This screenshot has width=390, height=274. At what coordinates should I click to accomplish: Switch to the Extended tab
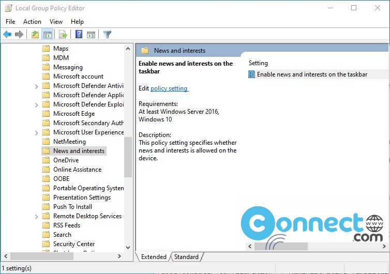pyautogui.click(x=154, y=256)
